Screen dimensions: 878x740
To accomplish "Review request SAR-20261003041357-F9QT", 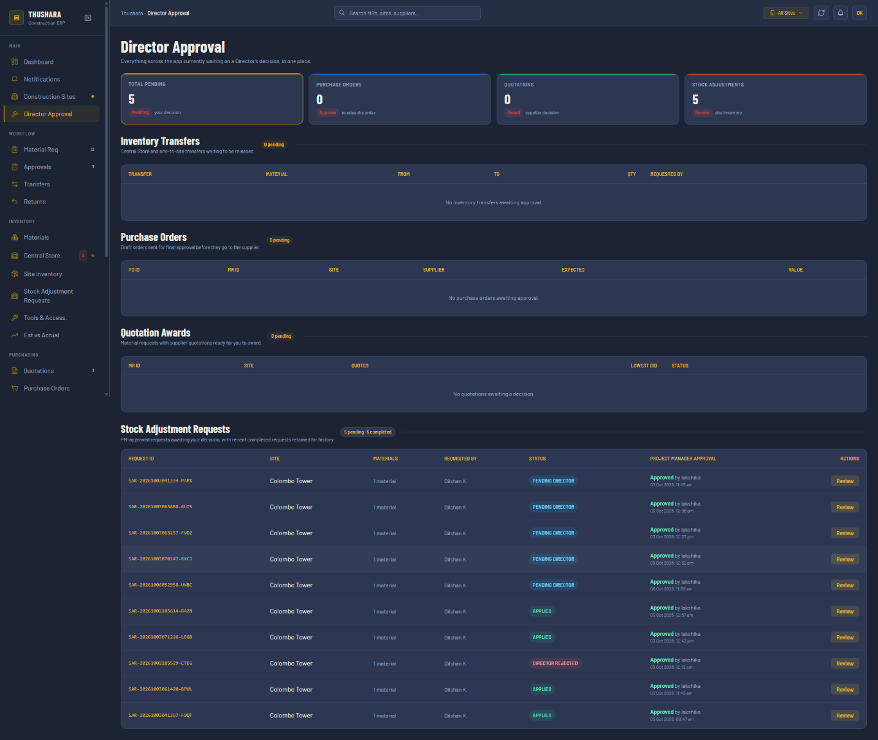I will pos(845,715).
